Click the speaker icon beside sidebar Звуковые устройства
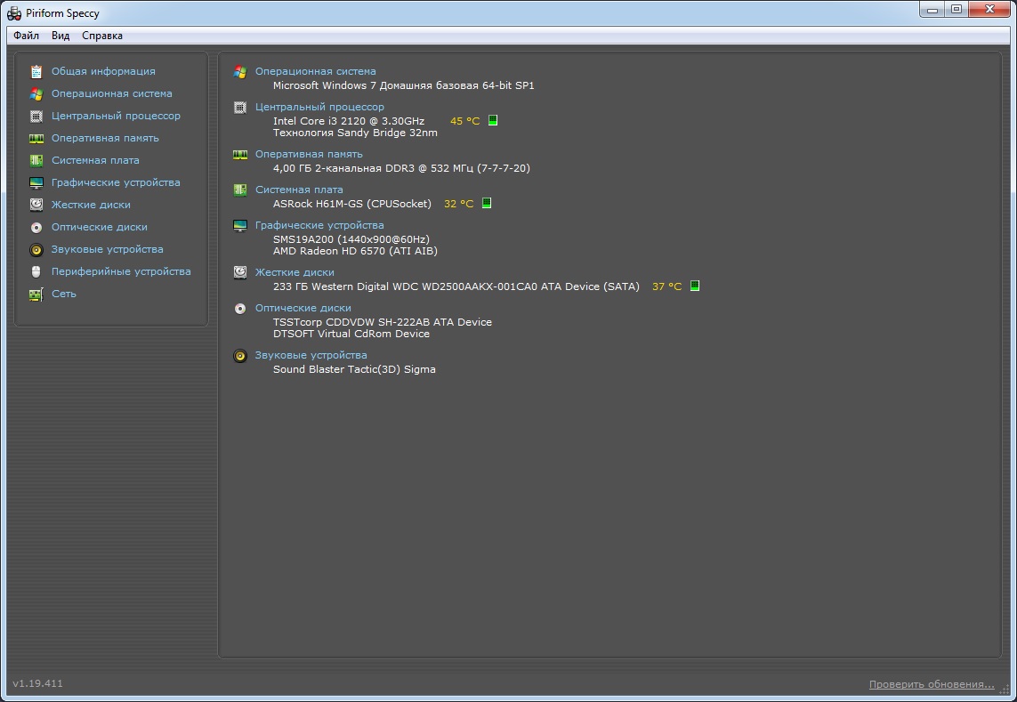 pyautogui.click(x=36, y=249)
